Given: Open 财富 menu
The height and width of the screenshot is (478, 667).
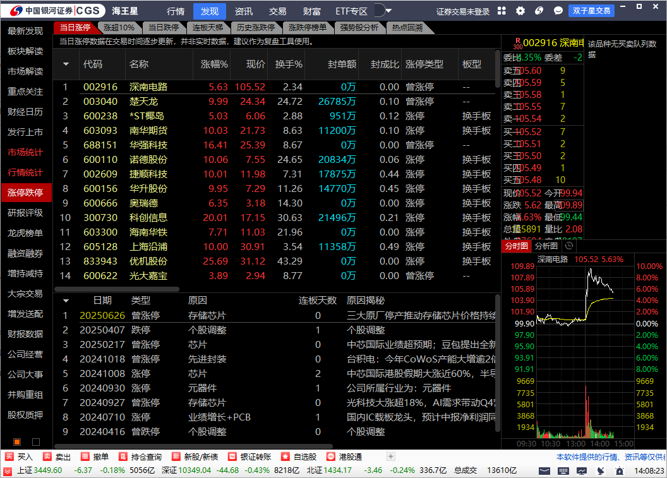Looking at the screenshot, I should click(x=312, y=11).
